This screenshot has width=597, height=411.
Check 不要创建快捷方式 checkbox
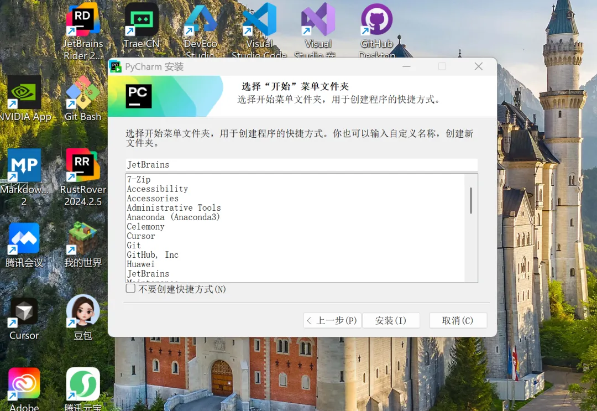click(x=130, y=289)
